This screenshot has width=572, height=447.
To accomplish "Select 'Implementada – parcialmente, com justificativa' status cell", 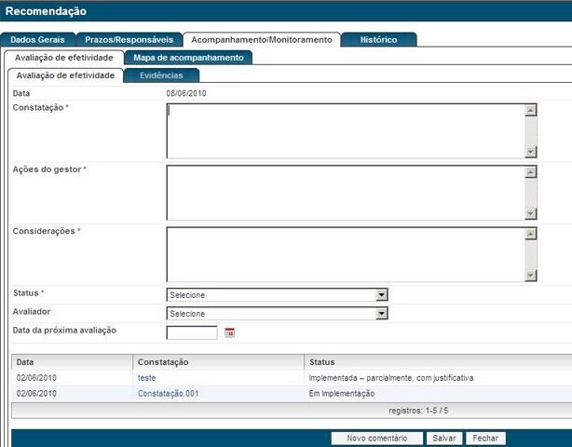I will tap(391, 378).
